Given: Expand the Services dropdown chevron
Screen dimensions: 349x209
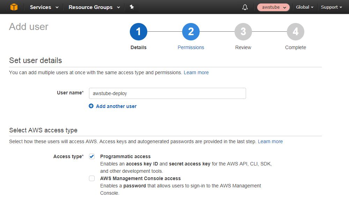Looking at the screenshot, I should [56, 7].
